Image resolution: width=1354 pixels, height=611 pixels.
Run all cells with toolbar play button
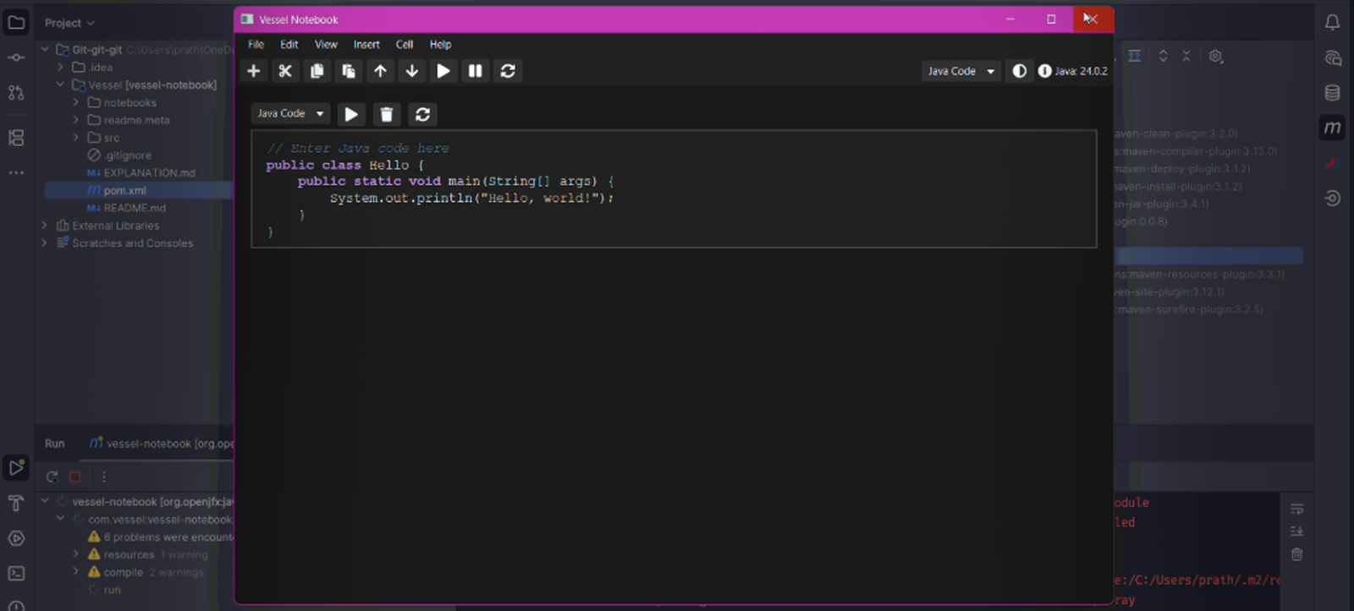pyautogui.click(x=443, y=71)
